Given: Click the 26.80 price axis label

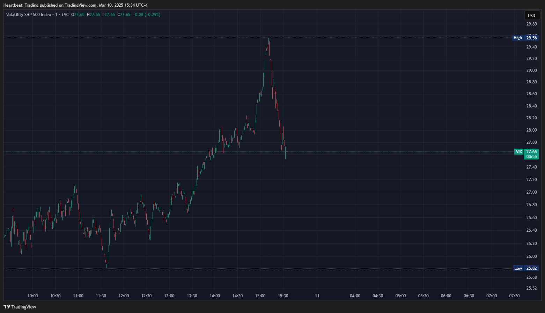Looking at the screenshot, I should tap(531, 205).
